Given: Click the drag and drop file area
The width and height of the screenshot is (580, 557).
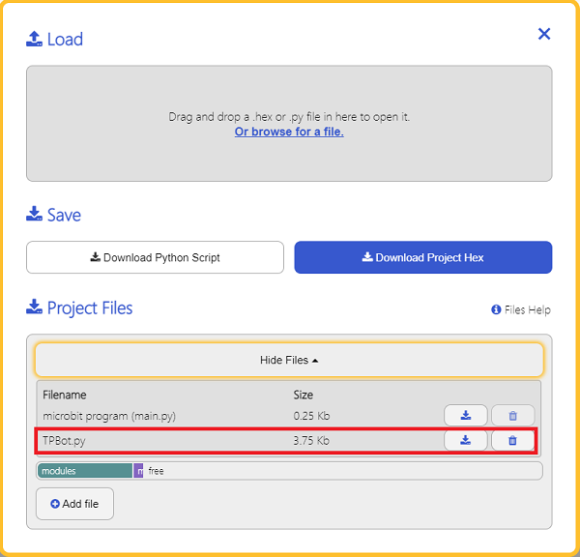Looking at the screenshot, I should (289, 124).
